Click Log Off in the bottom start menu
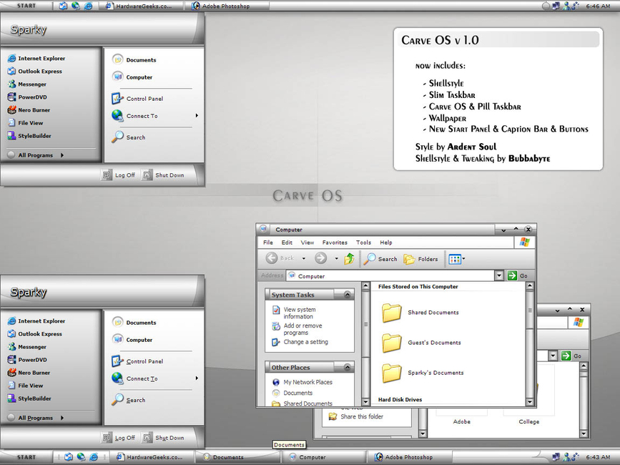Screen dimensions: 620x465 pos(119,438)
